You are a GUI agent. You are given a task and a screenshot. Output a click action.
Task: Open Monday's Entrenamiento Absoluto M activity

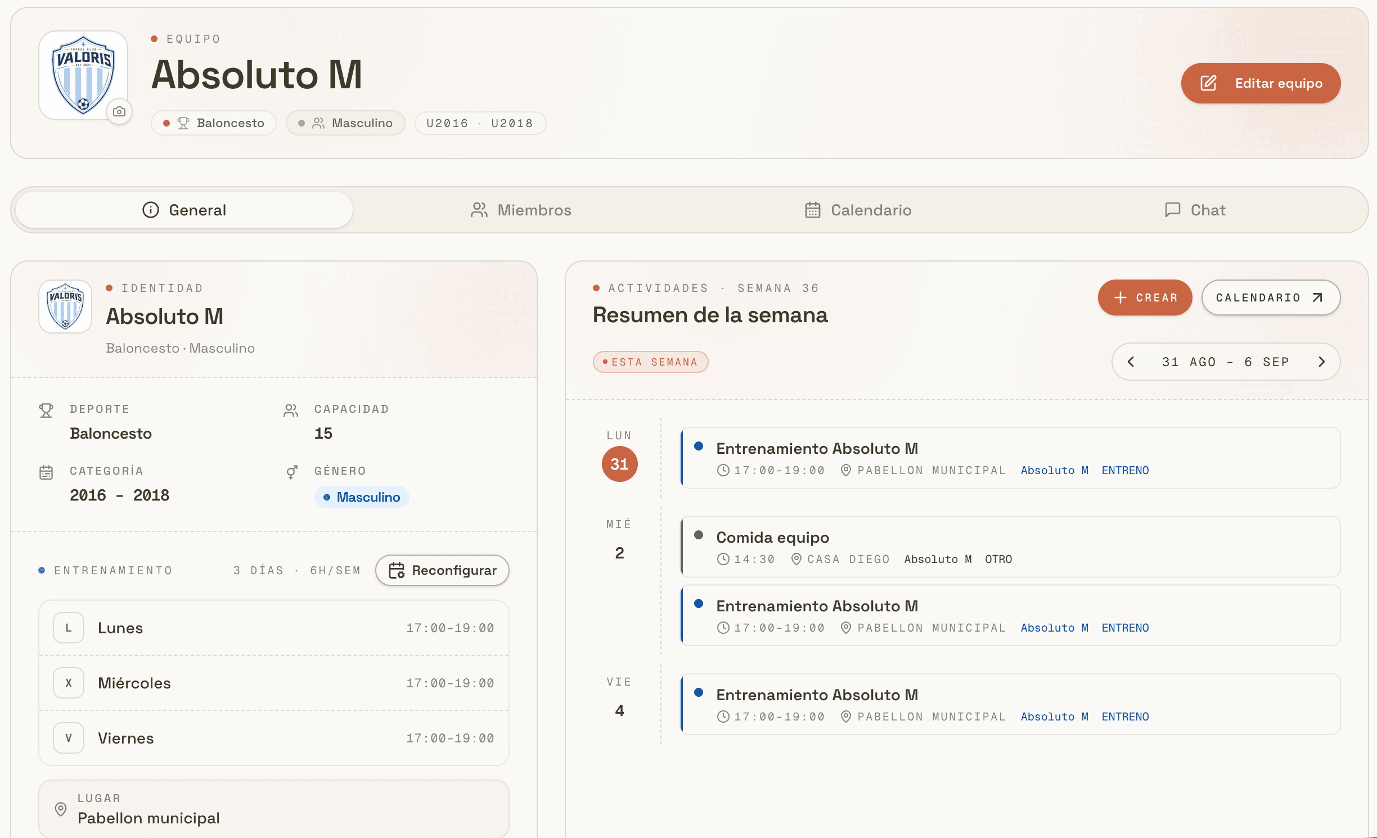click(1010, 458)
